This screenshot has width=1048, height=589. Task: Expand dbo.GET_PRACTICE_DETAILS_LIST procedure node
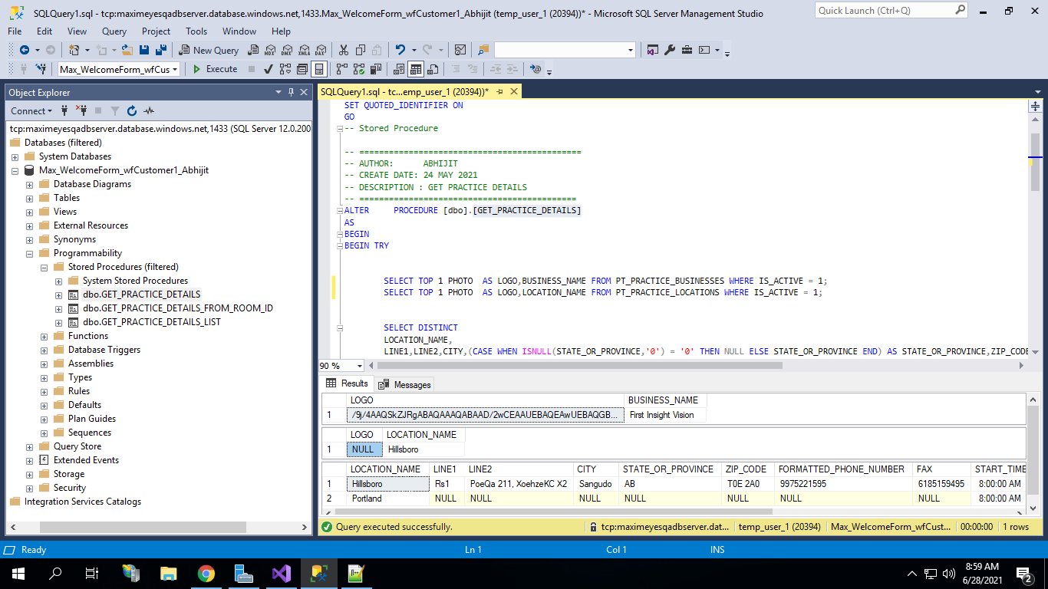tap(58, 322)
